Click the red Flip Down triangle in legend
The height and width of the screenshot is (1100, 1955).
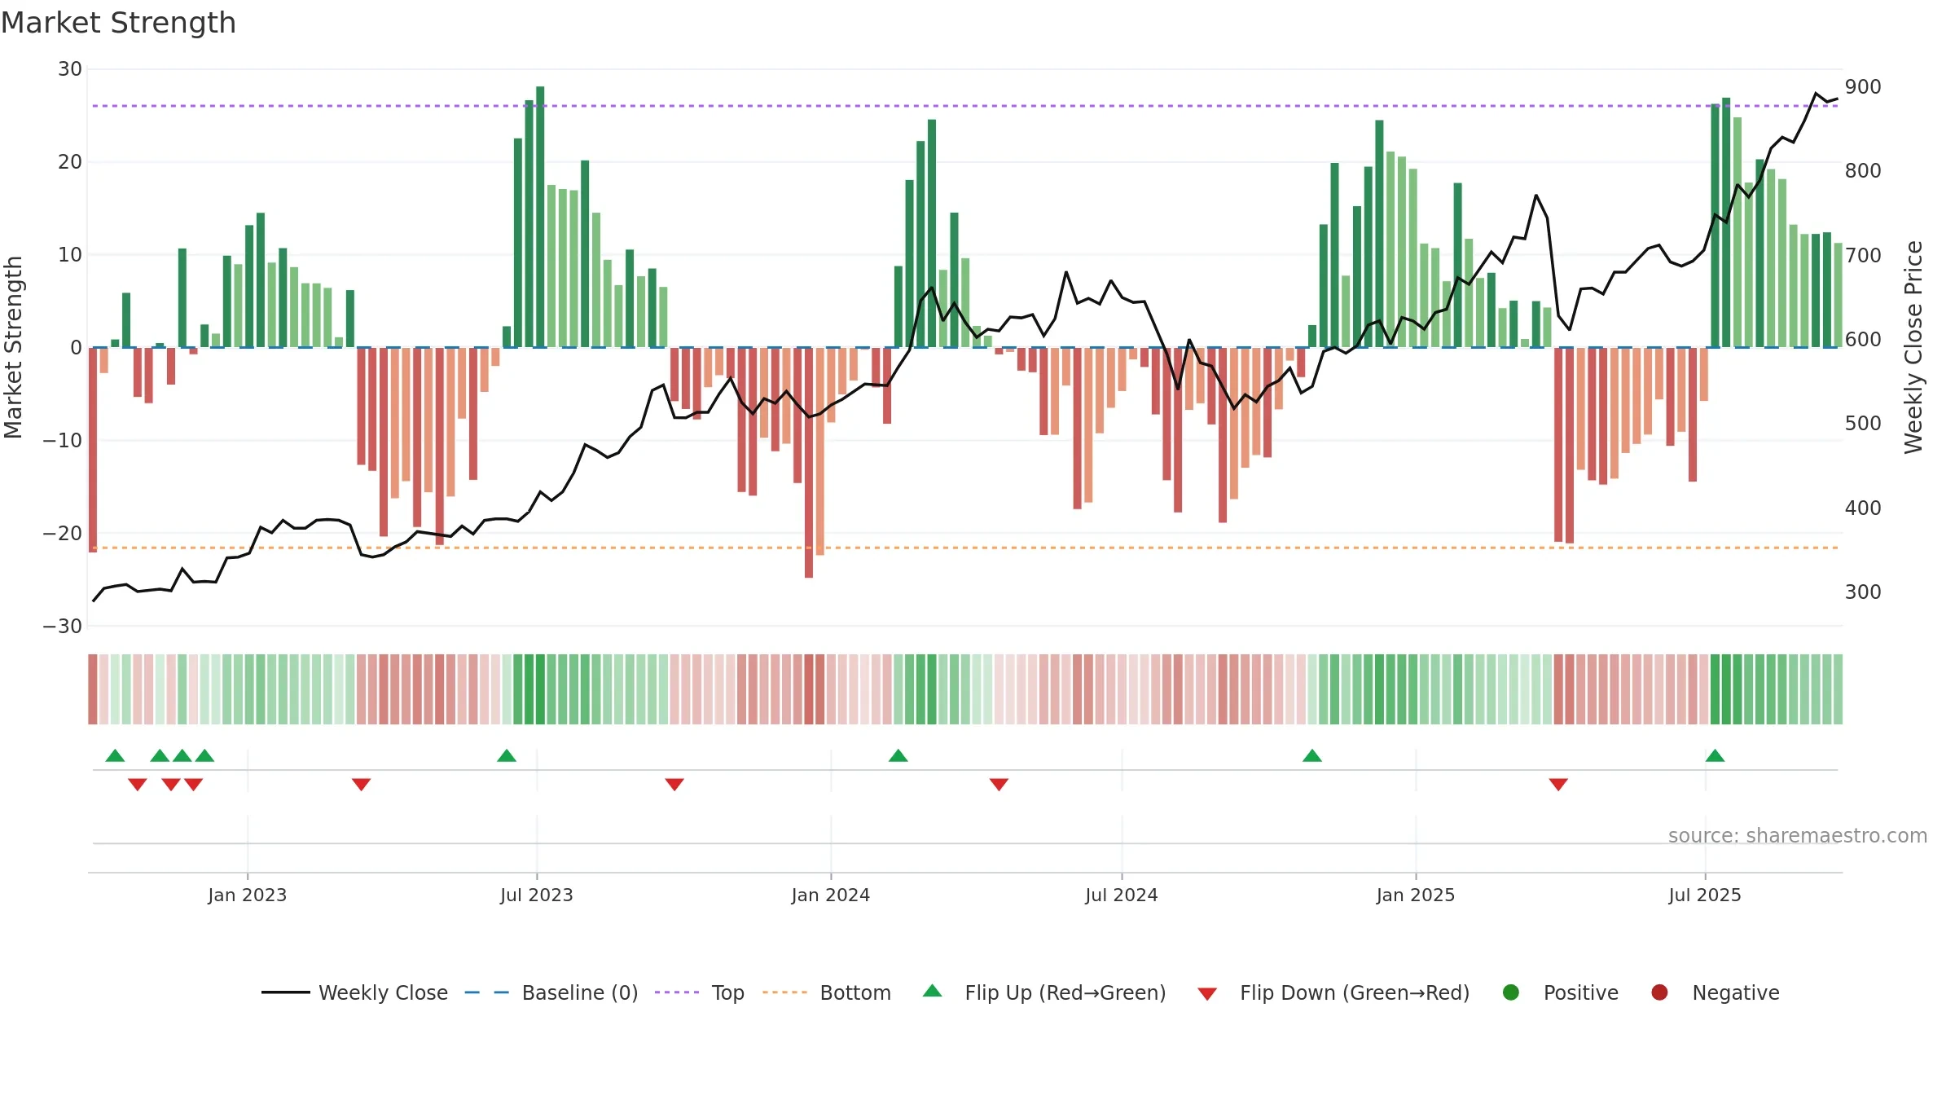[1207, 994]
